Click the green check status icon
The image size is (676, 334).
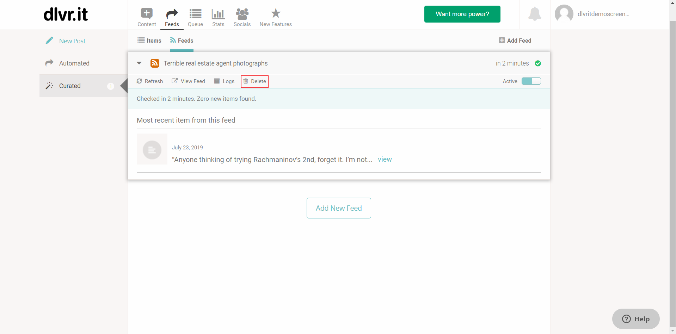[x=538, y=63]
